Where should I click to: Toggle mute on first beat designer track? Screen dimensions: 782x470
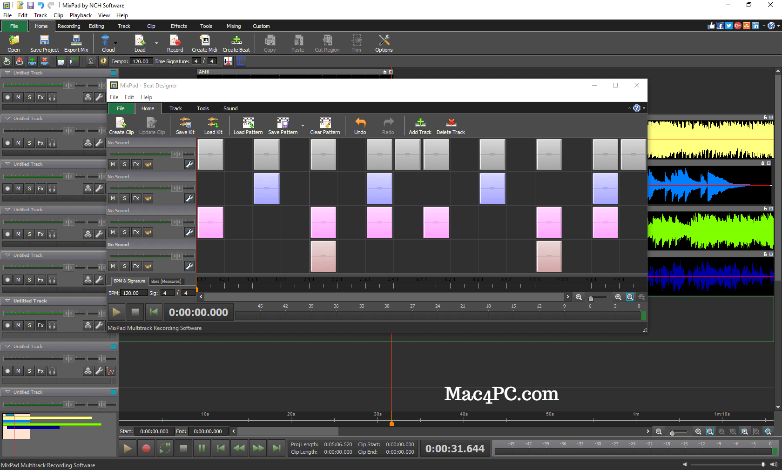click(x=113, y=164)
